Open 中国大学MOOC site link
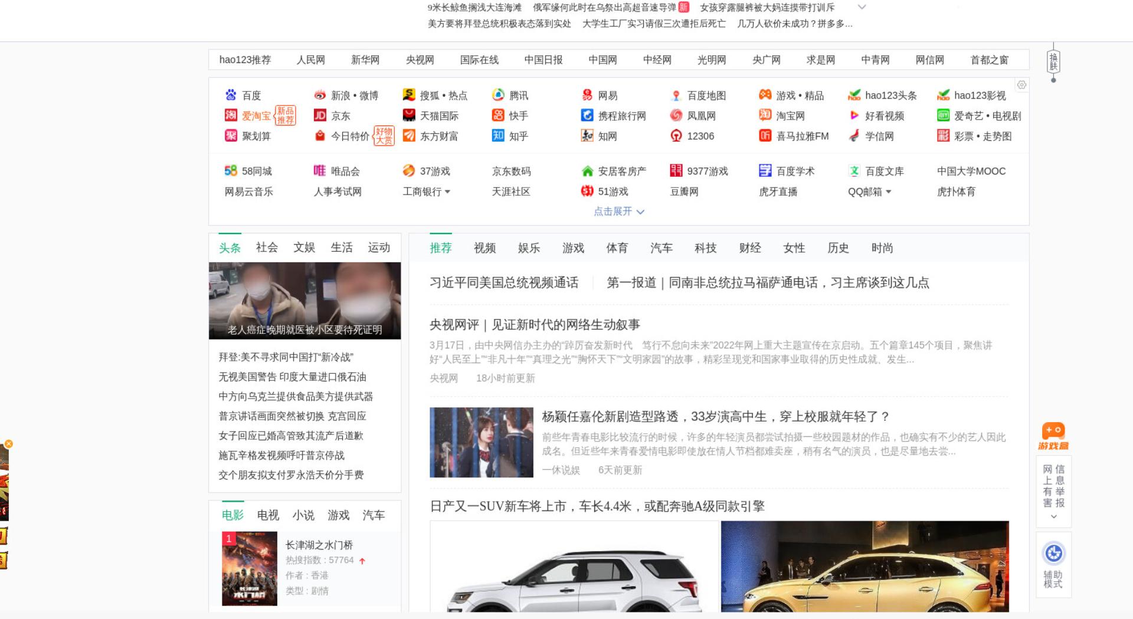The height and width of the screenshot is (619, 1133). tap(971, 171)
